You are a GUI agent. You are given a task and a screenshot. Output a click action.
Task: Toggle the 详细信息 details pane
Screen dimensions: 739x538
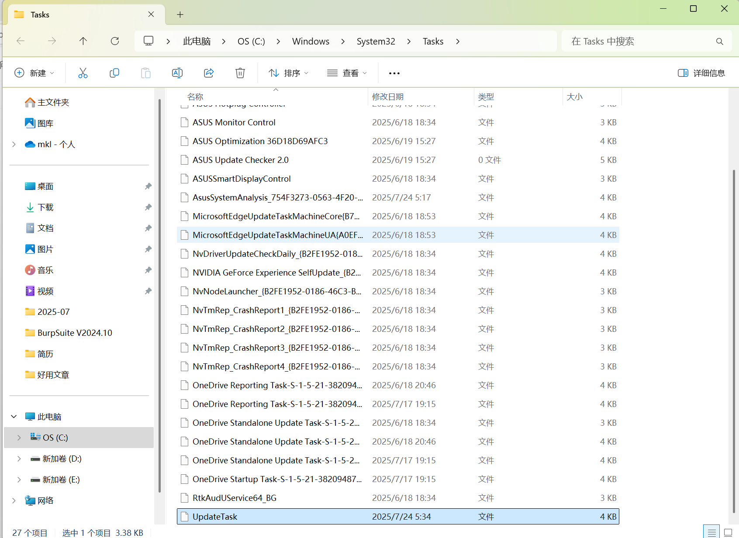pyautogui.click(x=701, y=73)
